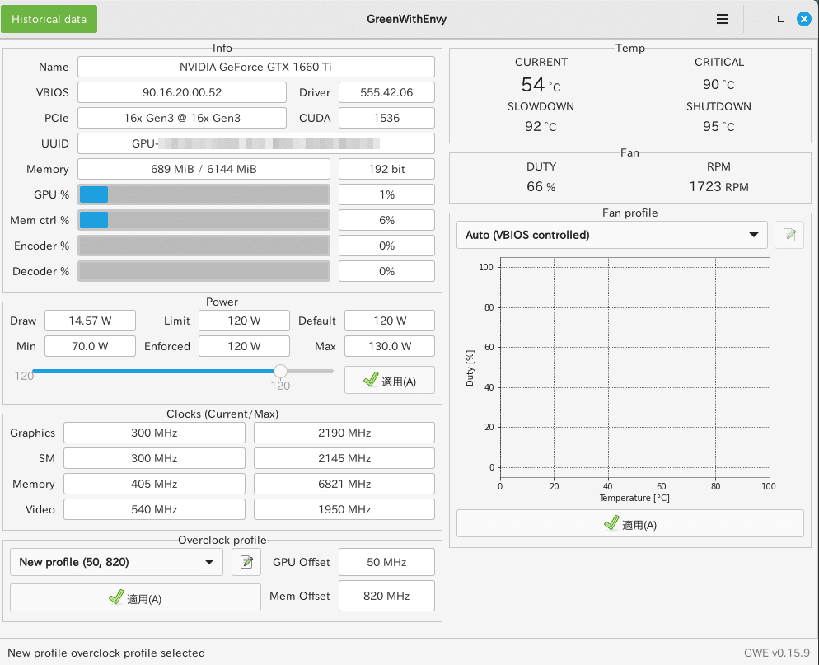Click the Memory max clock 6821 MHz
Viewport: 819px width, 665px height.
click(x=344, y=485)
